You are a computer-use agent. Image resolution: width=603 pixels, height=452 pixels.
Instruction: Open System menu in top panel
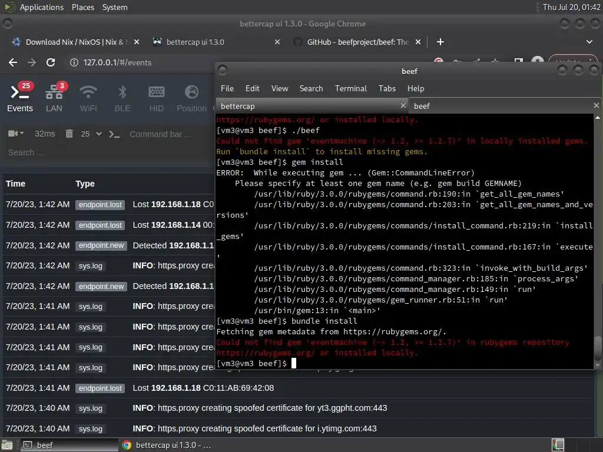(115, 7)
